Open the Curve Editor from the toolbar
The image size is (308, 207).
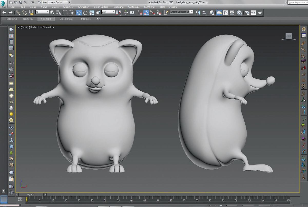point(225,12)
